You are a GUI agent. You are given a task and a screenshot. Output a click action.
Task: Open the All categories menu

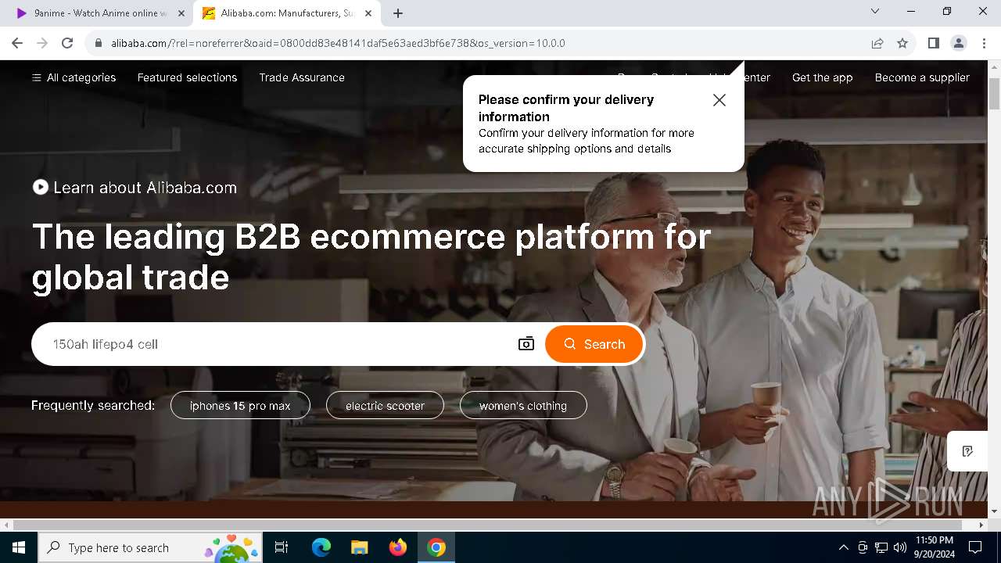coord(74,77)
